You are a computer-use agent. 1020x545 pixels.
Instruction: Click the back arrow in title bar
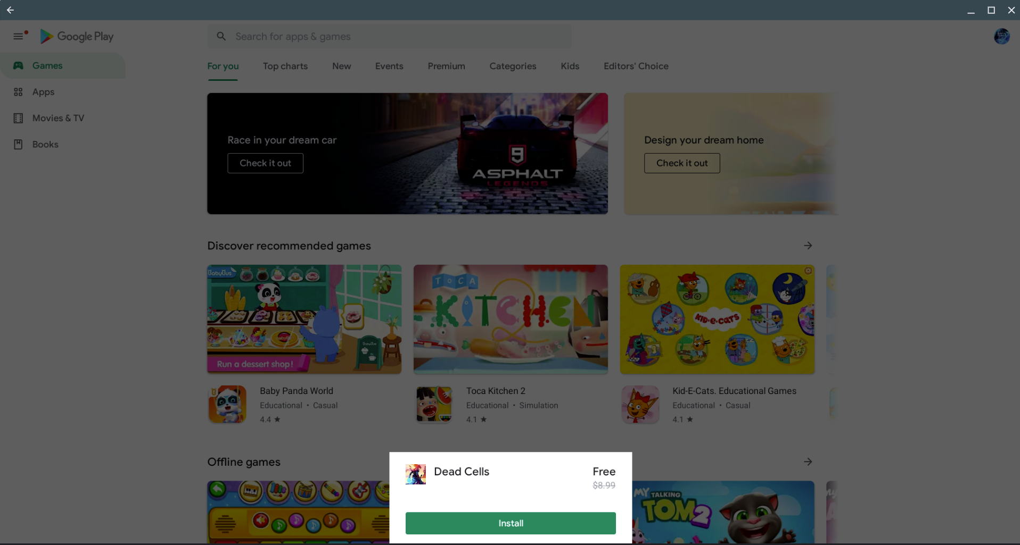[10, 10]
